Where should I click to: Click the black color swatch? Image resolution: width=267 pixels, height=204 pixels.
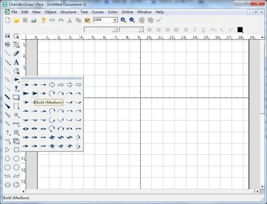click(240, 30)
